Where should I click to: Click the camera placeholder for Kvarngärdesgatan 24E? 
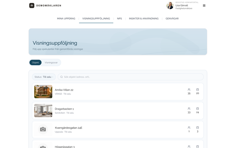click(43, 129)
